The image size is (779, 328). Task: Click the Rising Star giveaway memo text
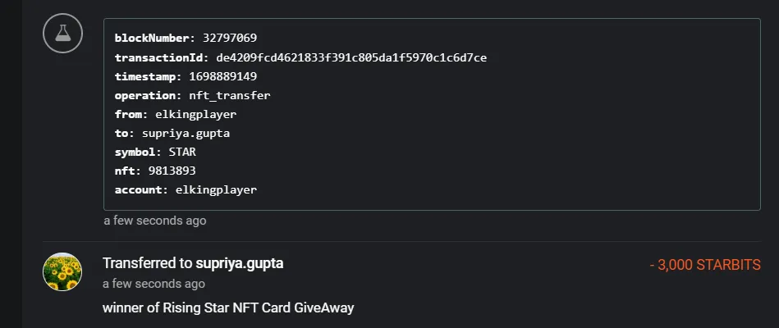pos(228,307)
